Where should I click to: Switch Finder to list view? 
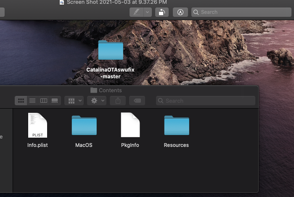coord(32,101)
